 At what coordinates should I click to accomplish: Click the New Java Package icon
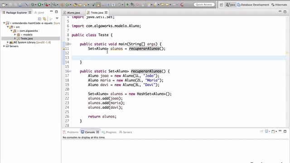pyautogui.click(x=63, y=5)
